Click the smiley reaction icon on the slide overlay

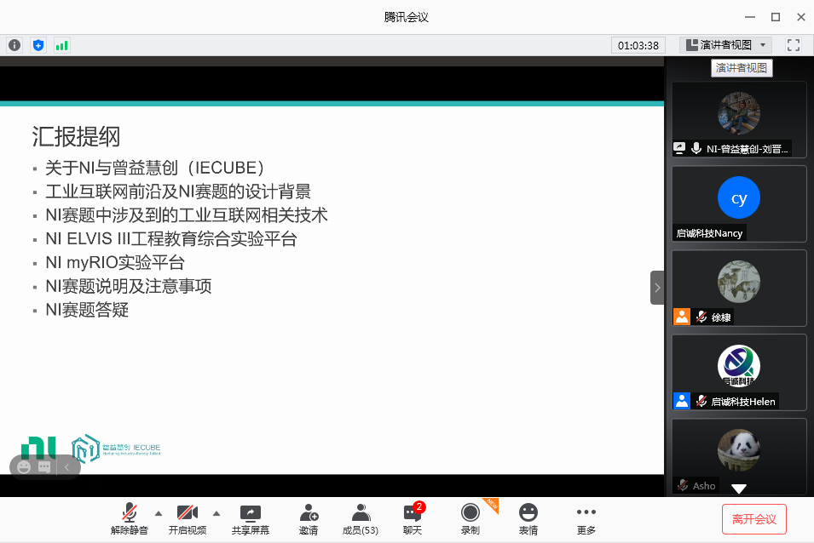point(24,467)
